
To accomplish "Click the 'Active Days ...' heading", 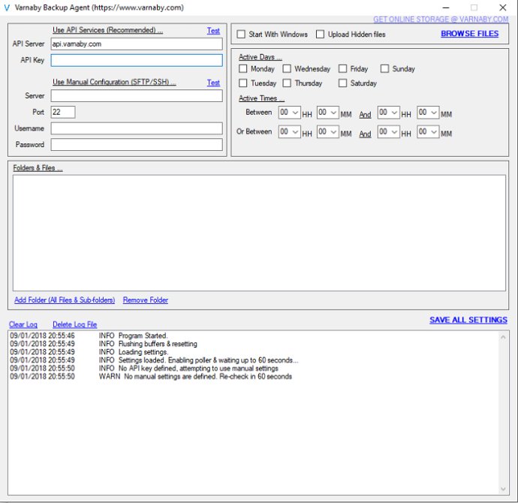I will [x=261, y=57].
